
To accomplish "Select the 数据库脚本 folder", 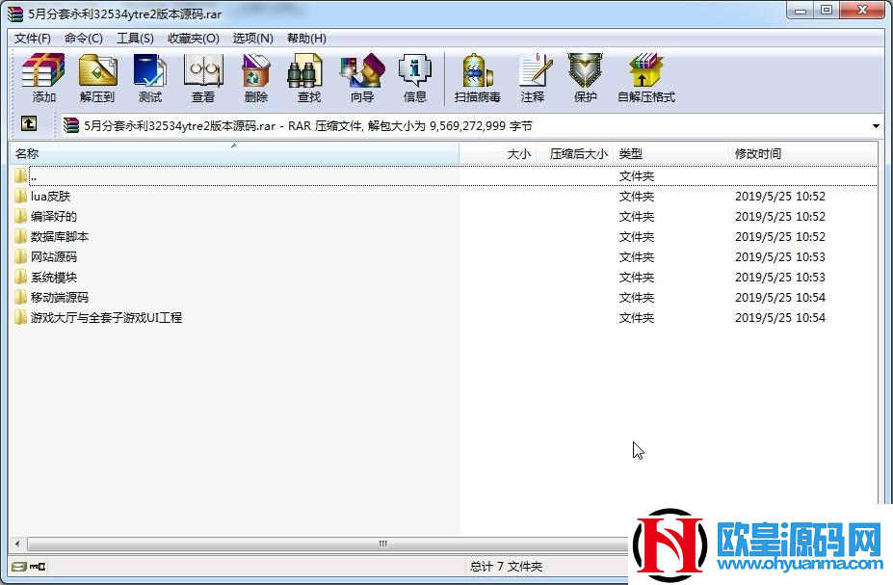I will (x=60, y=237).
